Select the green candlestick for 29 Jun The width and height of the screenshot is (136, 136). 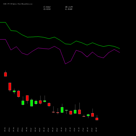[23, 103]
